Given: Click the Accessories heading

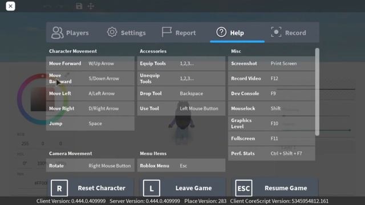Looking at the screenshot, I should [x=153, y=51].
